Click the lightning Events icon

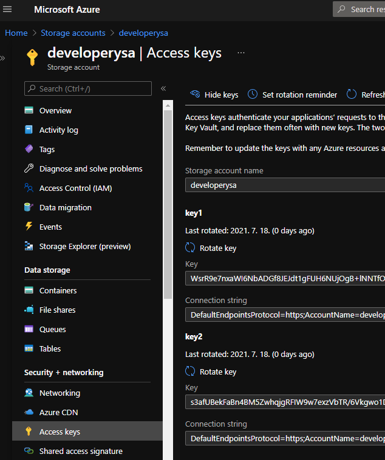coord(29,227)
